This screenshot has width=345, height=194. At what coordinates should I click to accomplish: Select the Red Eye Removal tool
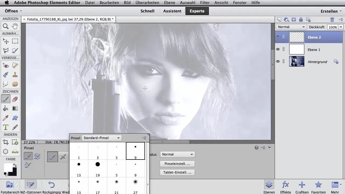coord(5,65)
